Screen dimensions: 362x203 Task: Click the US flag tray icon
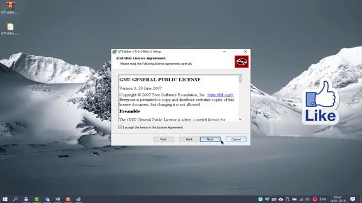[274, 199]
